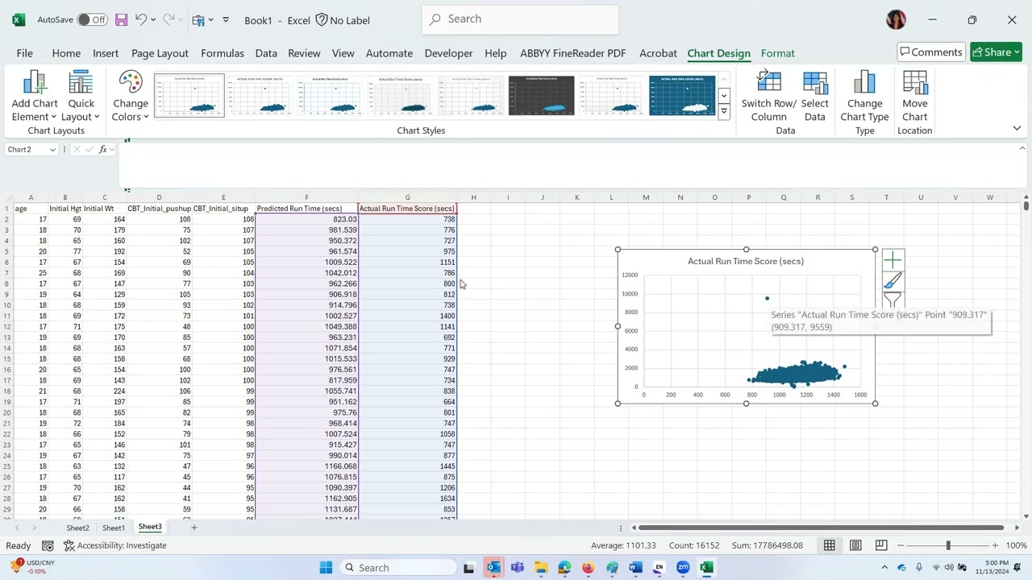The height and width of the screenshot is (580, 1032).
Task: Click the Windows Start button
Action: click(326, 568)
